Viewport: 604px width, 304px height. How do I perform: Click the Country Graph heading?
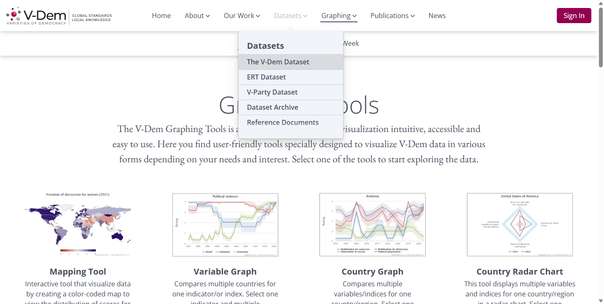point(373,272)
